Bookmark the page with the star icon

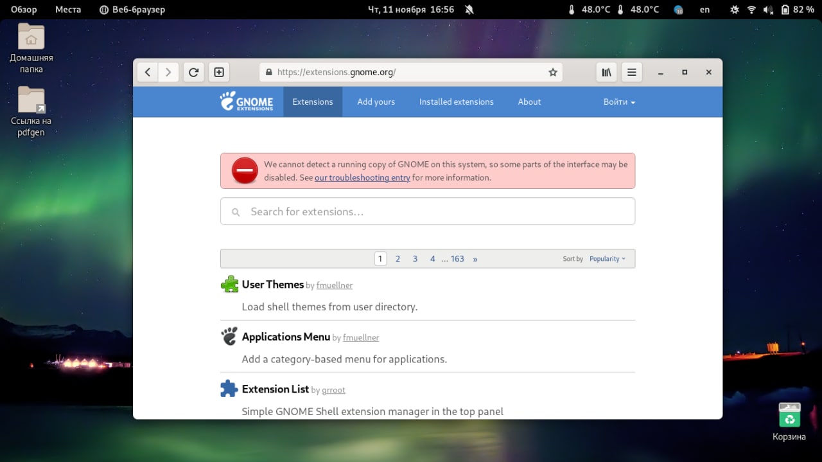tap(552, 72)
